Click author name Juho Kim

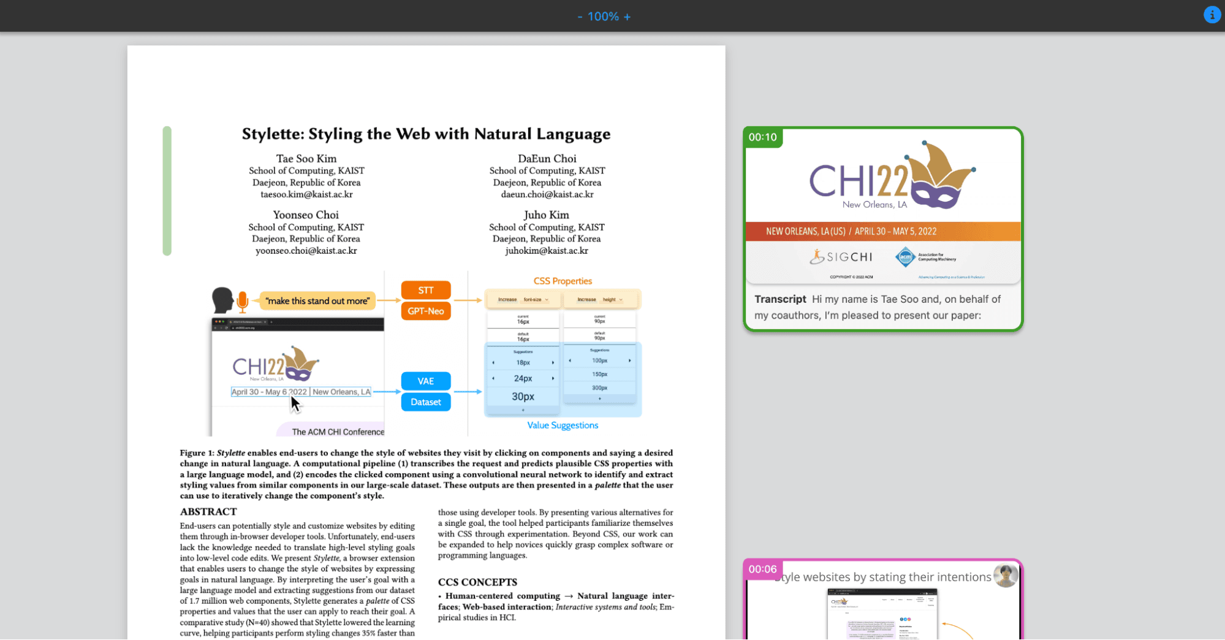coord(547,215)
